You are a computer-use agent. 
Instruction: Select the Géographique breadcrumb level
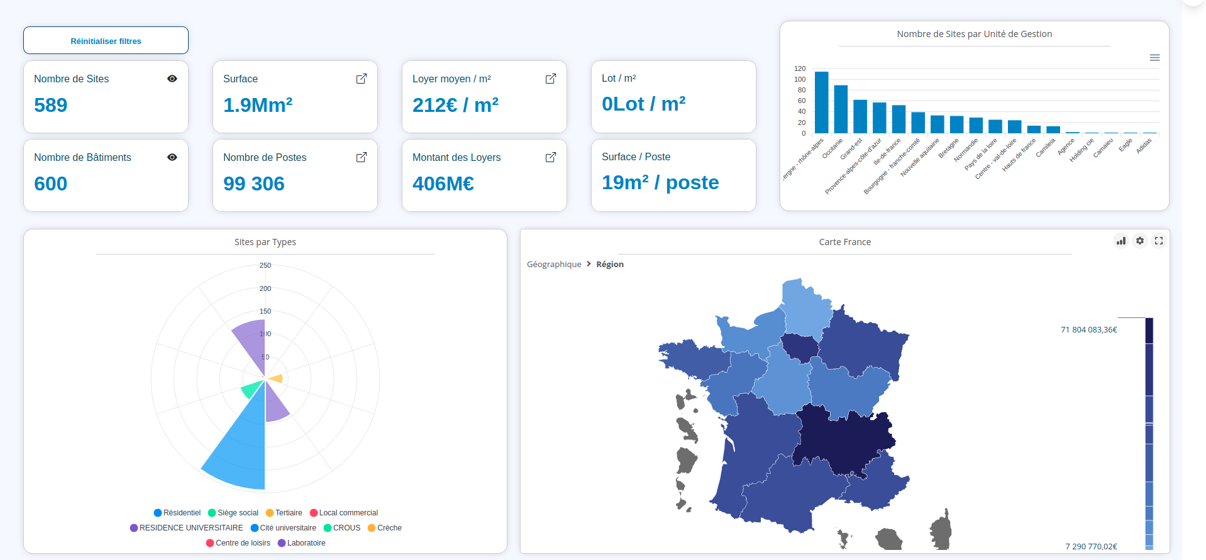coord(554,265)
